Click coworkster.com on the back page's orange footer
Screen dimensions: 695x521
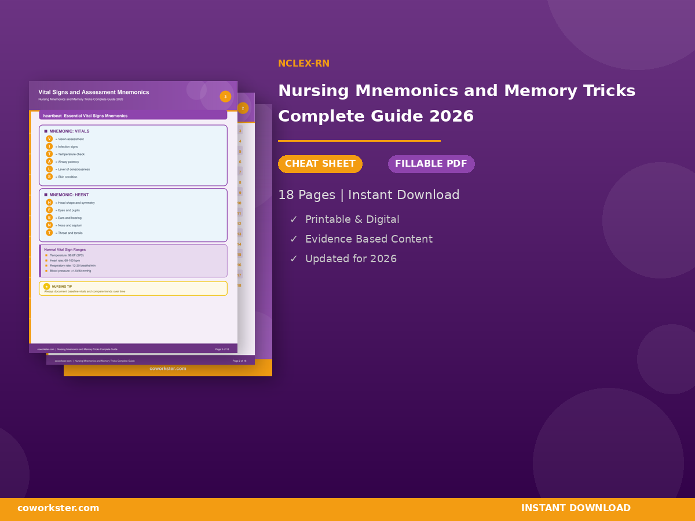tap(168, 369)
